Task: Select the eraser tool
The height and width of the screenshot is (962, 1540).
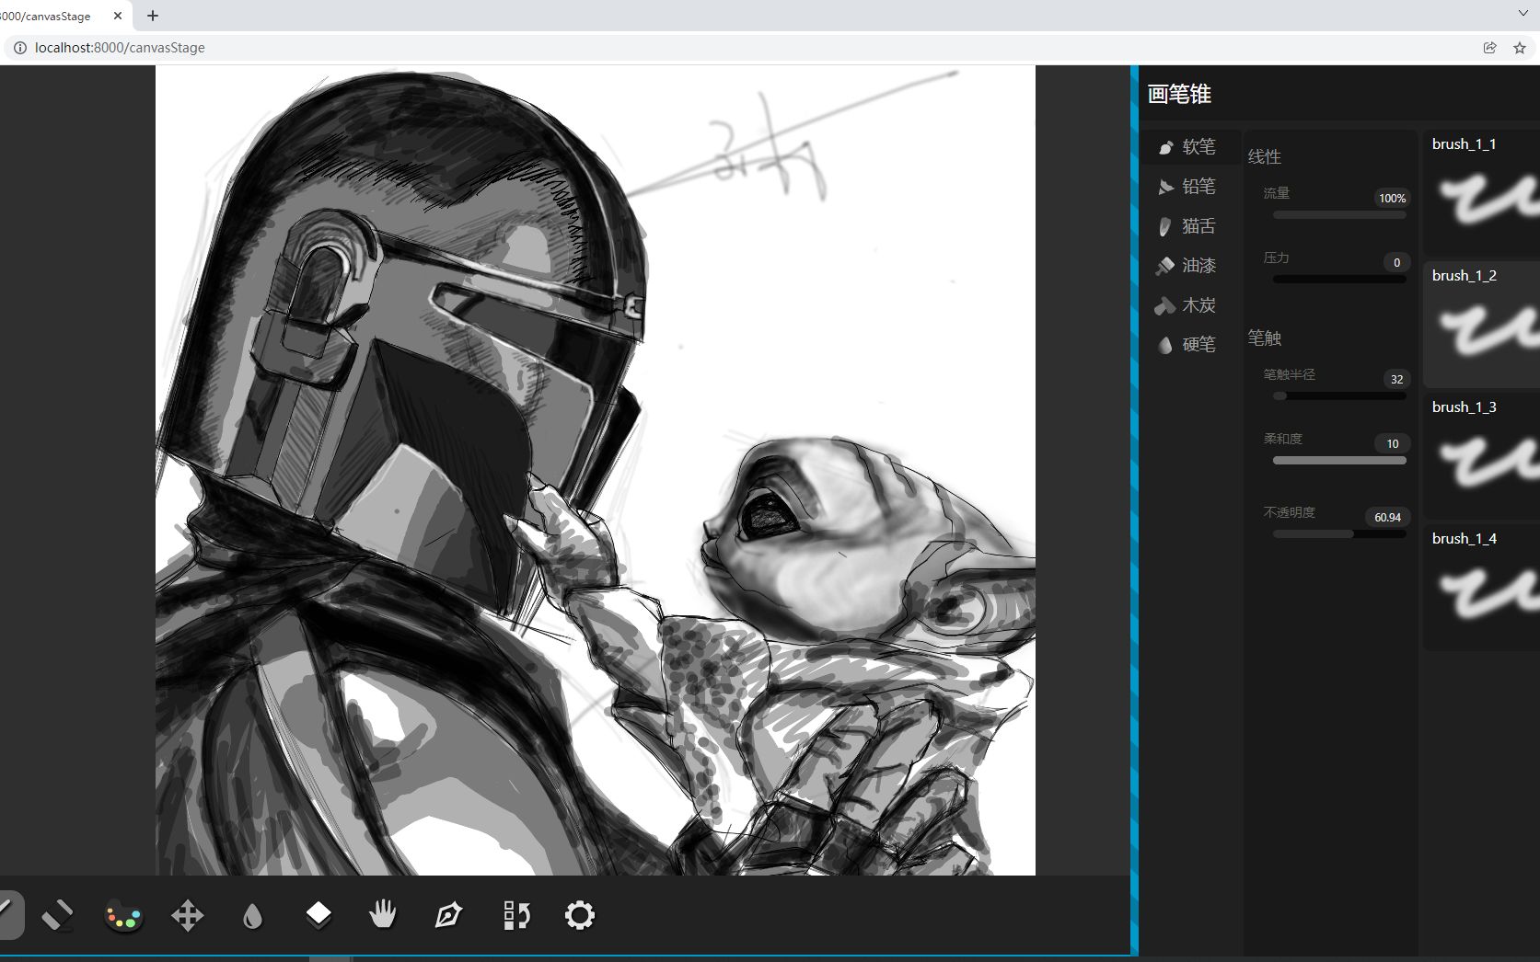Action: [x=58, y=915]
